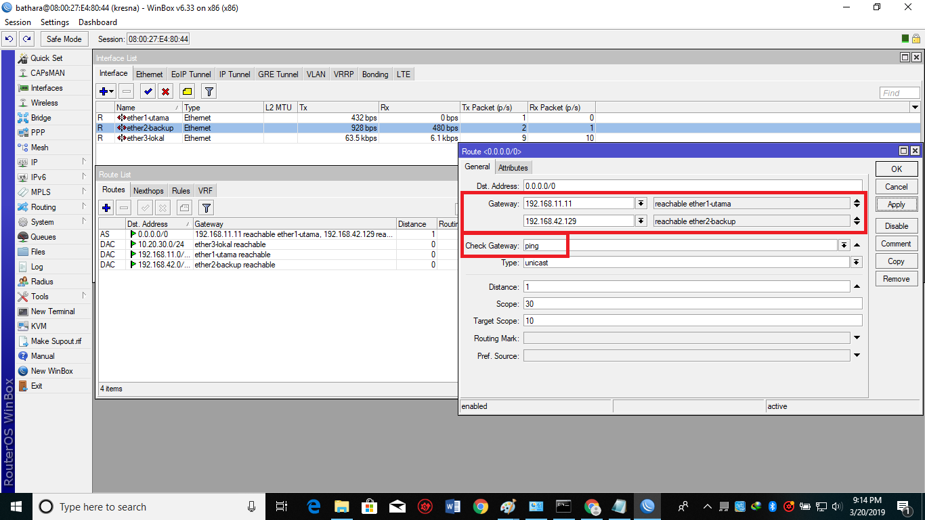Viewport: 925px width, 520px height.
Task: Switch to the Nexthops tab in Route List
Action: coord(148,191)
